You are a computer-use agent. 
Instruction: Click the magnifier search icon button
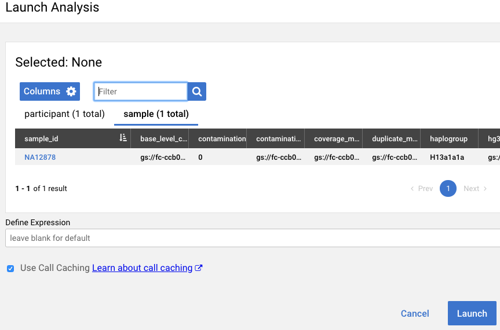tap(197, 91)
